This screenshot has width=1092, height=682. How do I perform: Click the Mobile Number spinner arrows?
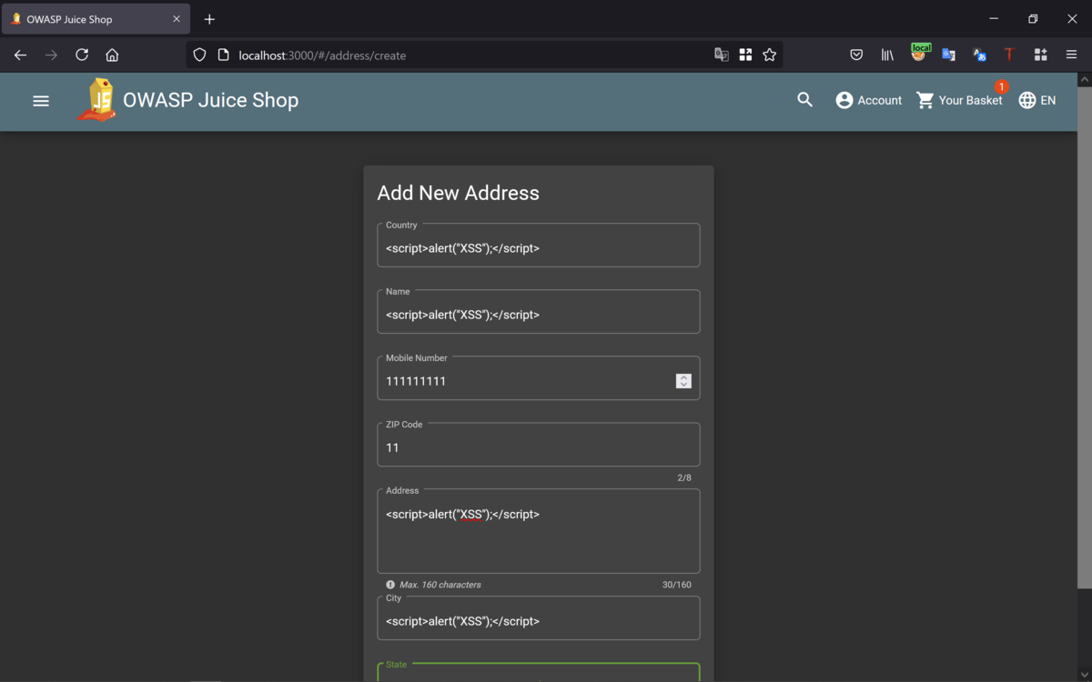pos(683,381)
